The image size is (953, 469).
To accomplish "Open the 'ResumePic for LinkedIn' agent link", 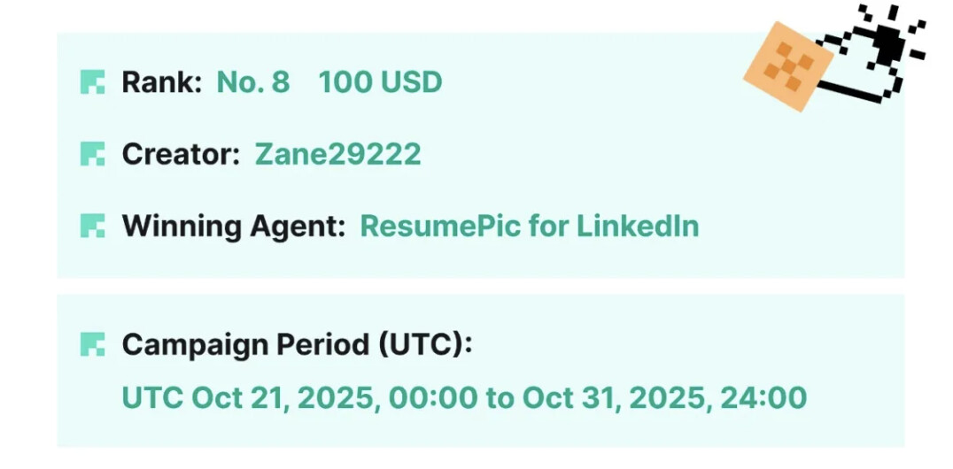I will pyautogui.click(x=529, y=226).
